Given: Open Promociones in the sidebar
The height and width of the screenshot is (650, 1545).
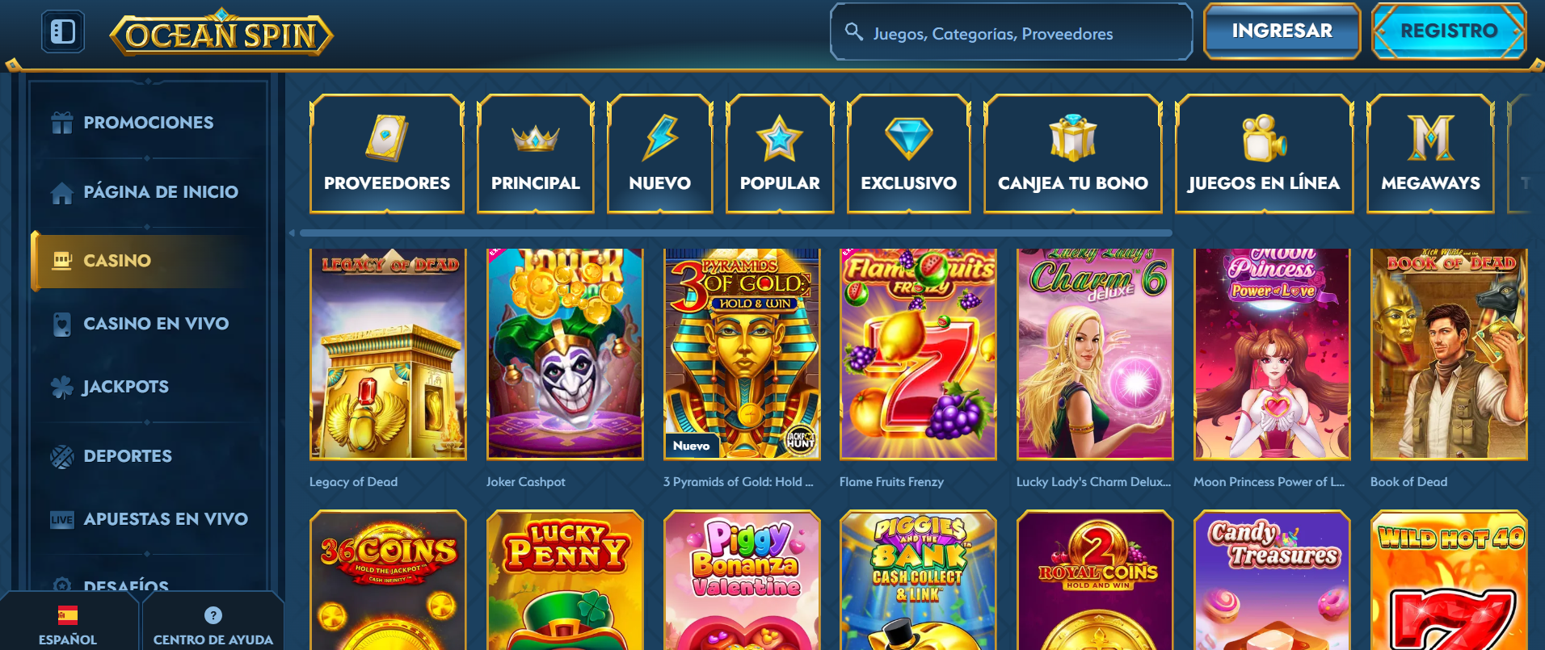Looking at the screenshot, I should click(148, 123).
